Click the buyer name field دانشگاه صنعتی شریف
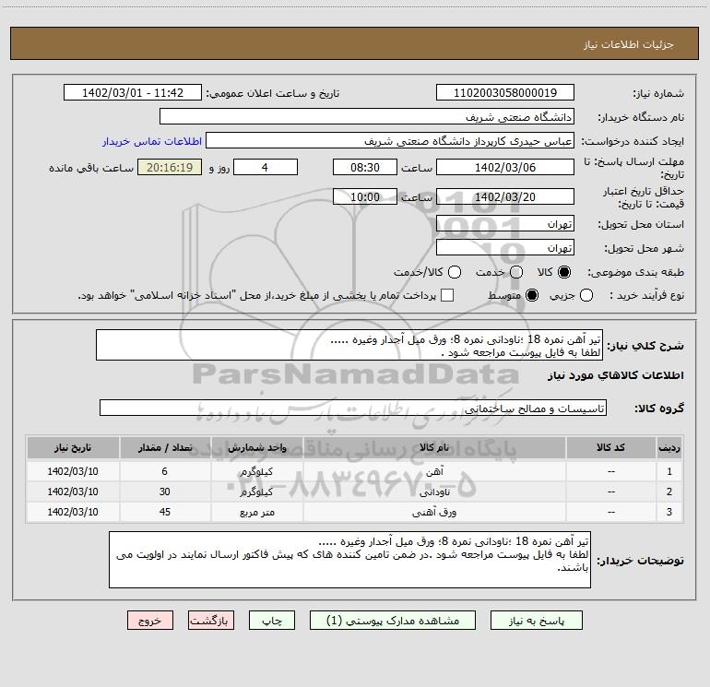The height and width of the screenshot is (687, 710). [x=367, y=117]
